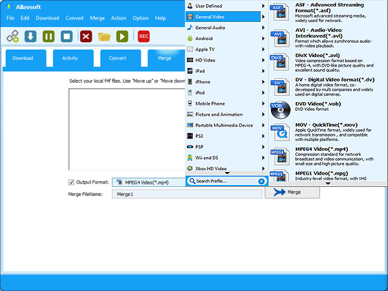The image size is (388, 291).
Task: Click the Merge FileName input field
Action: click(x=187, y=194)
